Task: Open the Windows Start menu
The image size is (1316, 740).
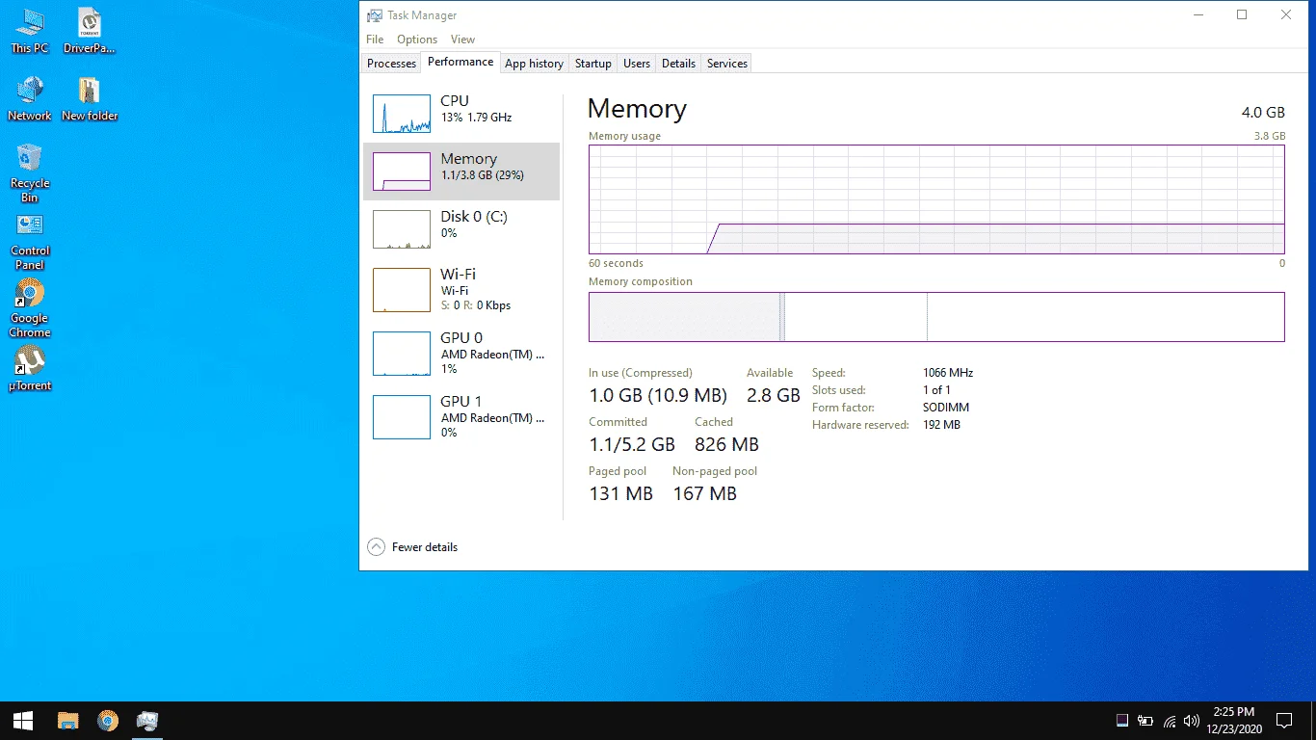Action: 23,721
